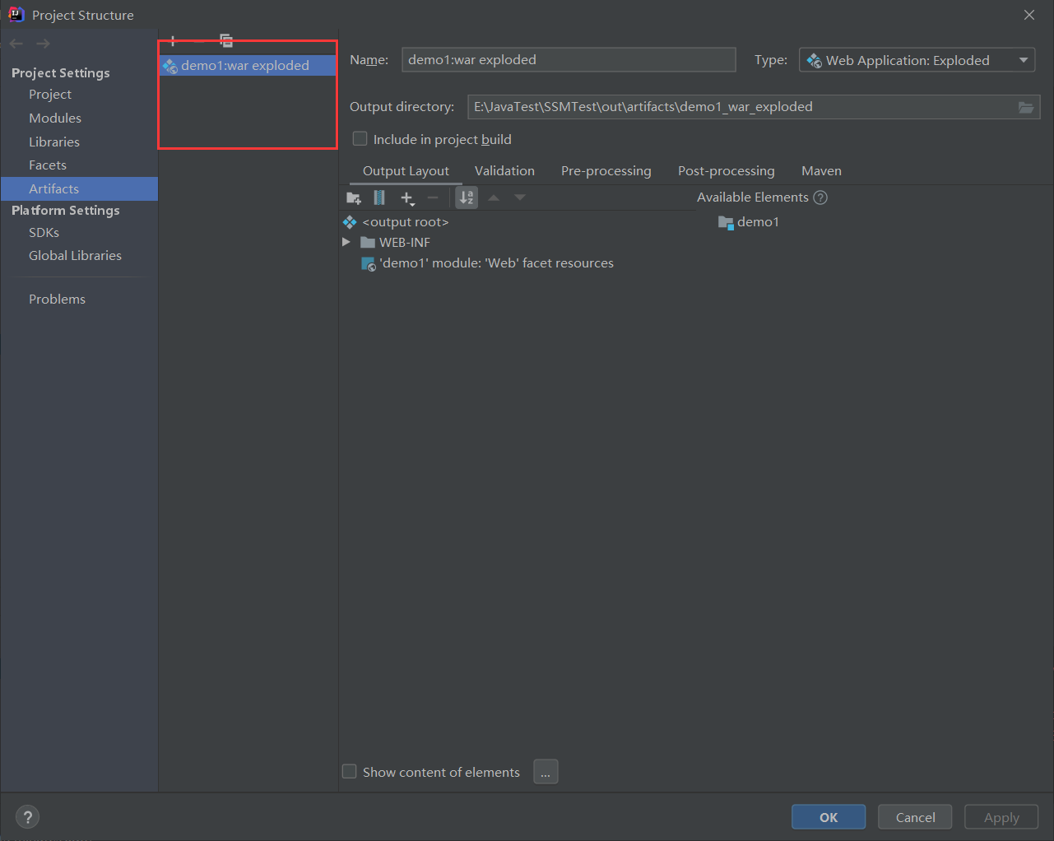Click the help question mark button
Screen dimensions: 1054x841
pos(28,817)
